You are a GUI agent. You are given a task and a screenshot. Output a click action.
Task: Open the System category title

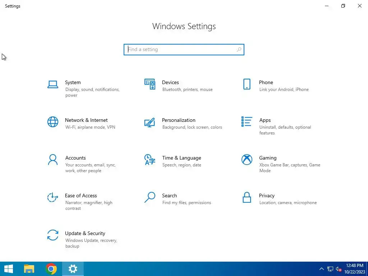point(73,82)
